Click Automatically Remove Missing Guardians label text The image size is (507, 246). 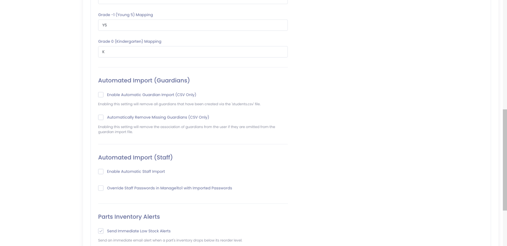click(158, 117)
